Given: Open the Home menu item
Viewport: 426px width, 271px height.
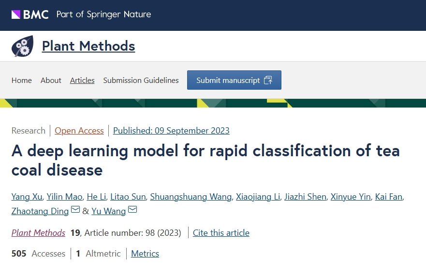Looking at the screenshot, I should (22, 81).
